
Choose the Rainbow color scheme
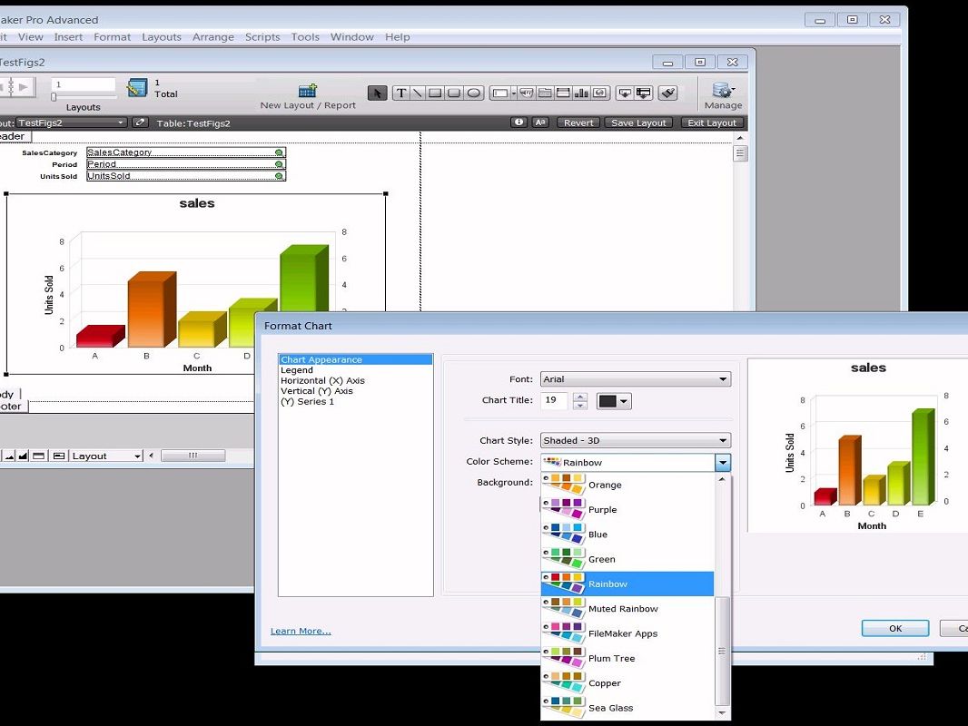(x=627, y=584)
